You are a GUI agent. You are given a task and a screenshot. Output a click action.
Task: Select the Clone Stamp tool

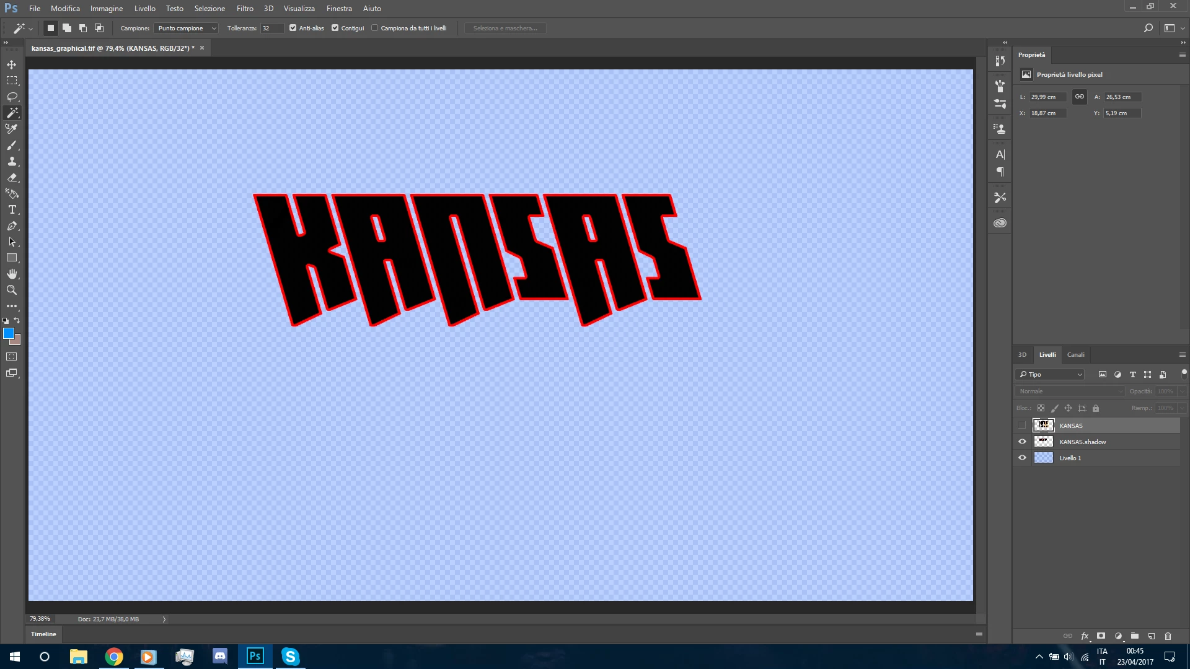[x=12, y=161]
